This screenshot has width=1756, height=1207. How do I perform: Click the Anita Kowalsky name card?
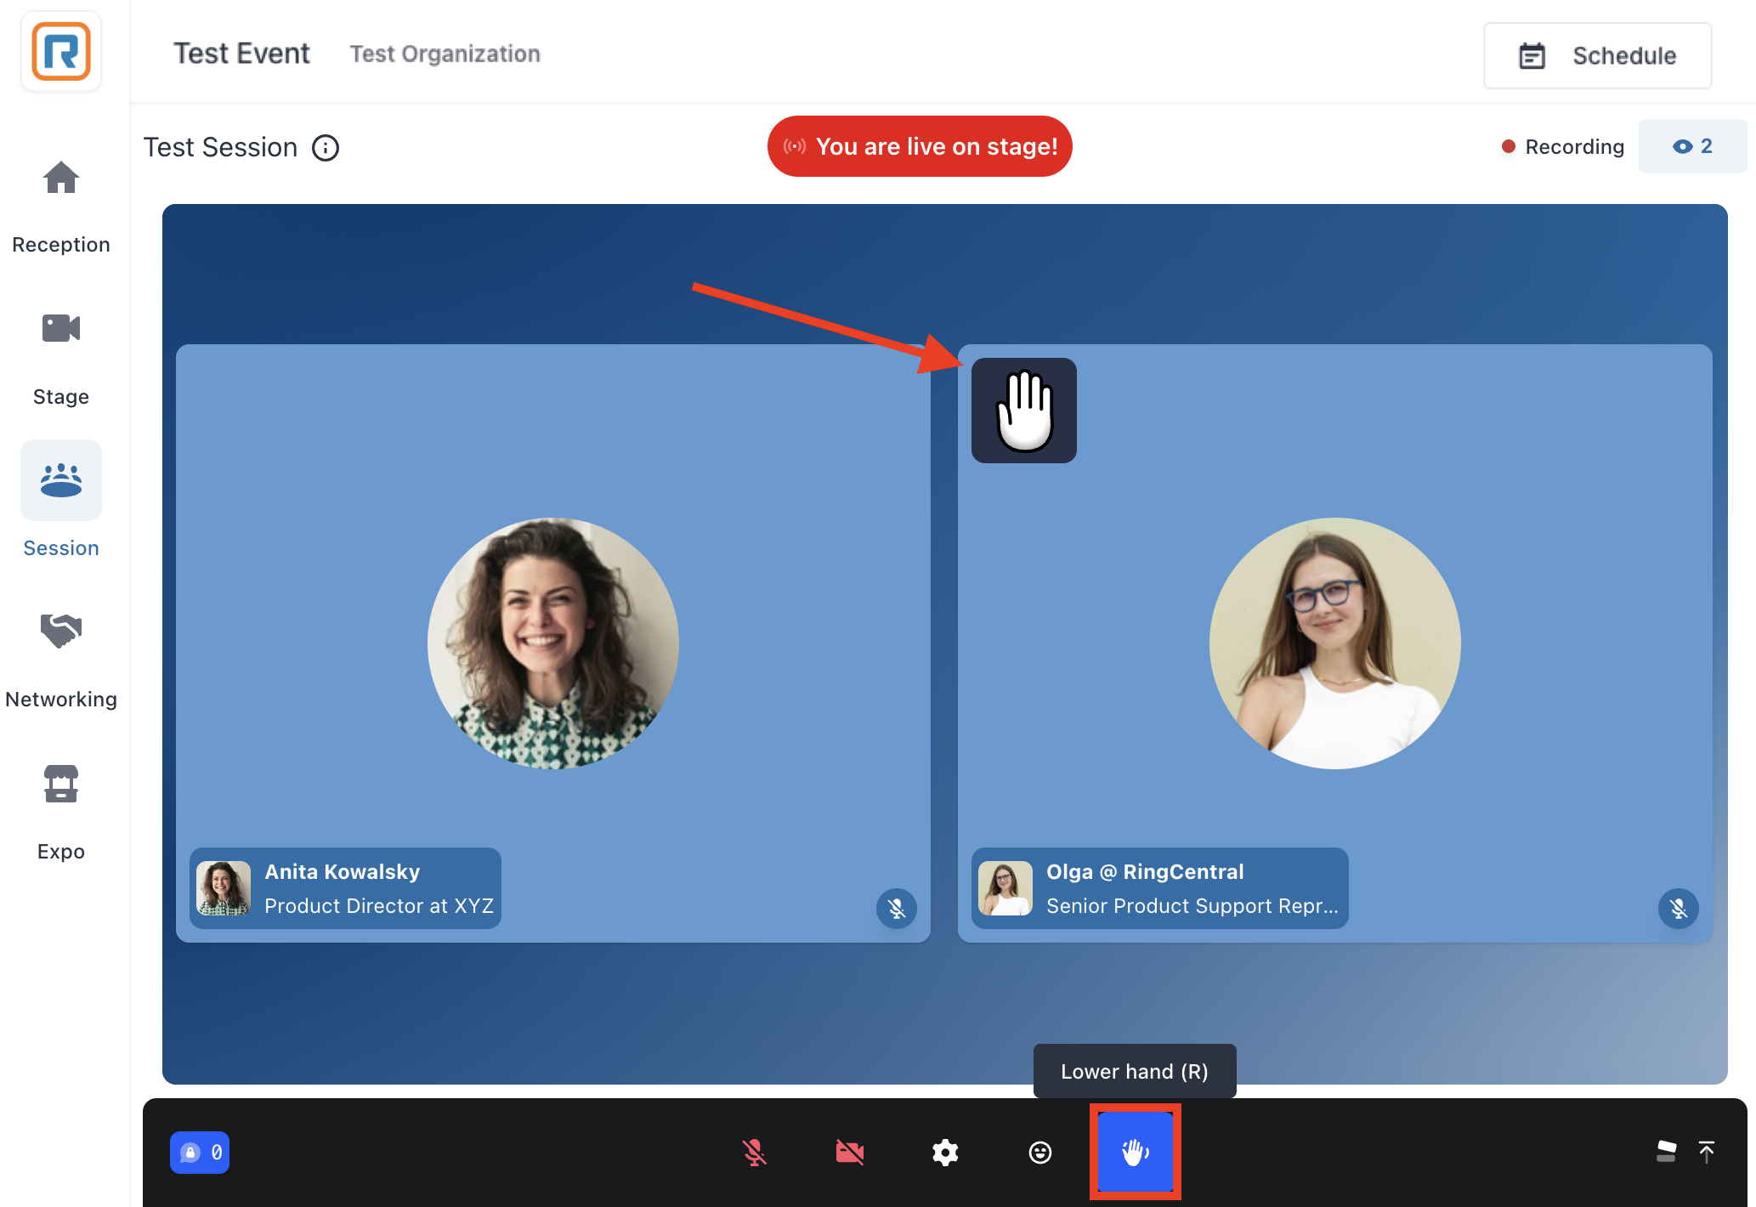point(345,888)
